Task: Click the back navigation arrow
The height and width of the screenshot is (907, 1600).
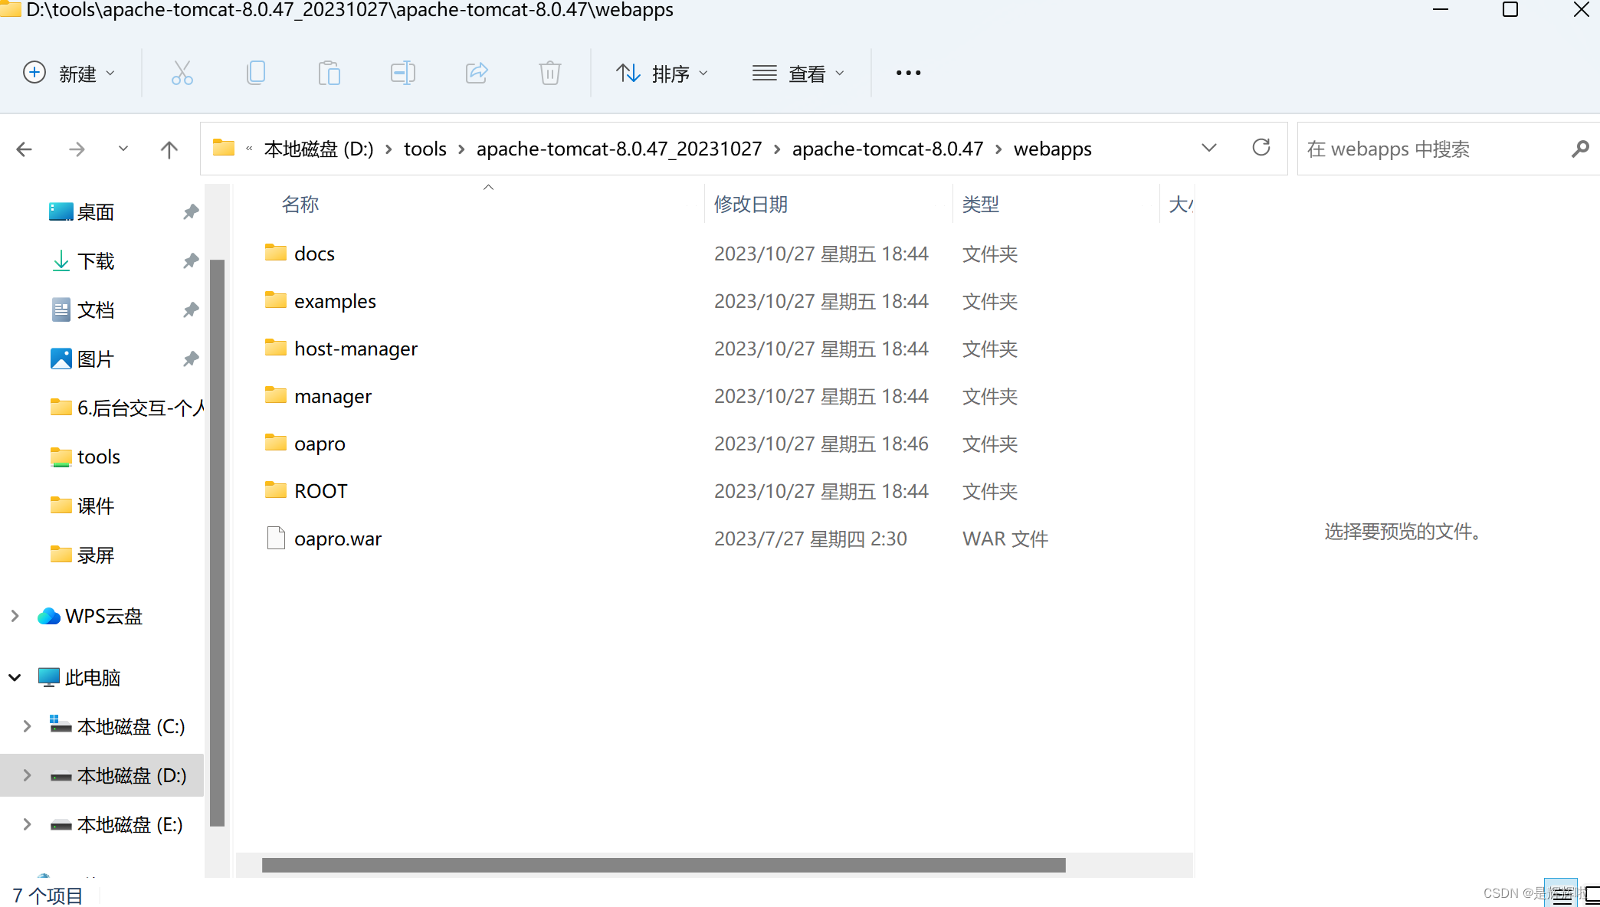Action: [24, 149]
